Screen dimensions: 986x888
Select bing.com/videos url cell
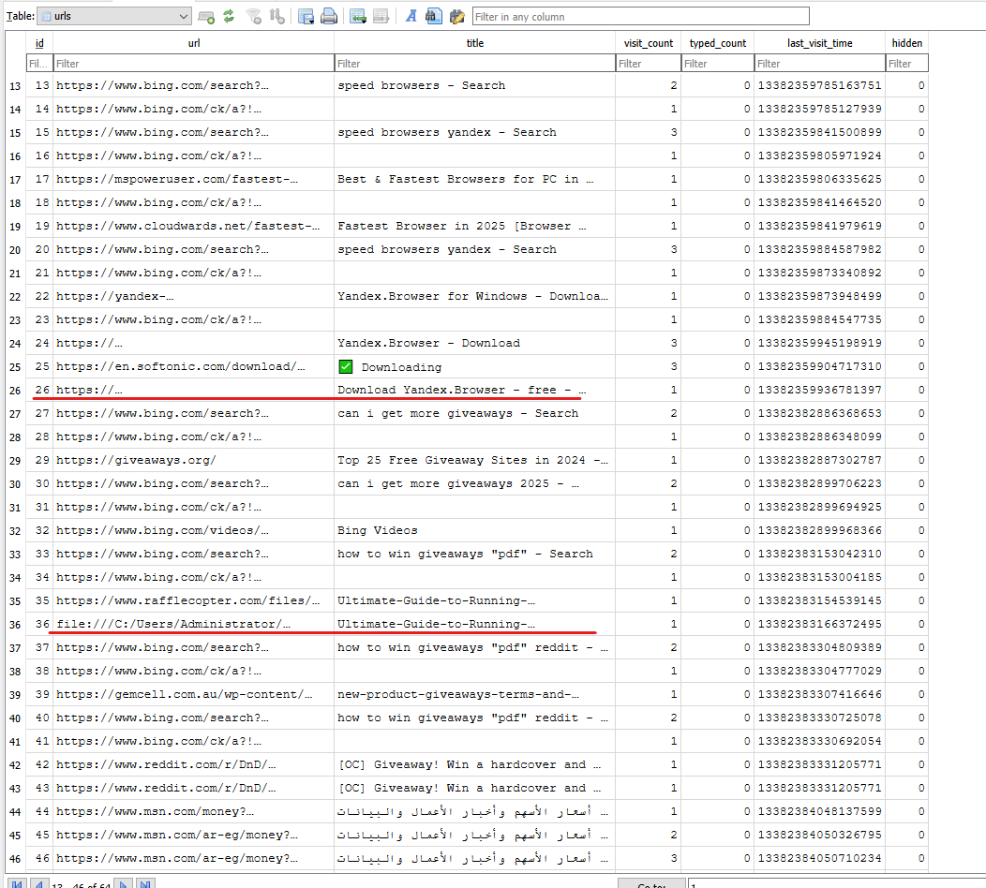(x=194, y=530)
